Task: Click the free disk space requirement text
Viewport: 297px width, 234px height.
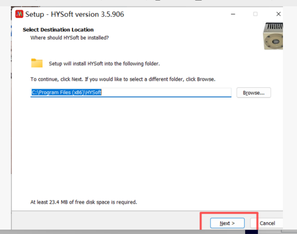Action: (83, 202)
